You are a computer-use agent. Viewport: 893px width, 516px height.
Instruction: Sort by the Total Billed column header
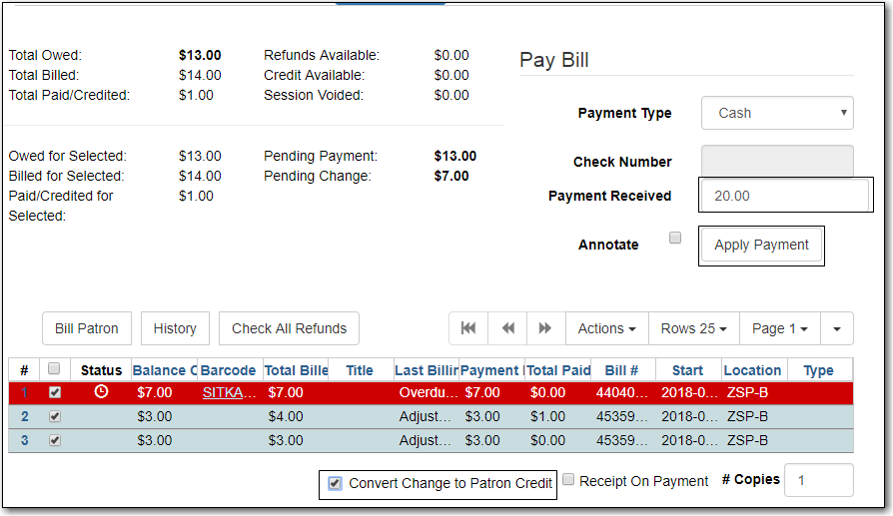(x=296, y=370)
